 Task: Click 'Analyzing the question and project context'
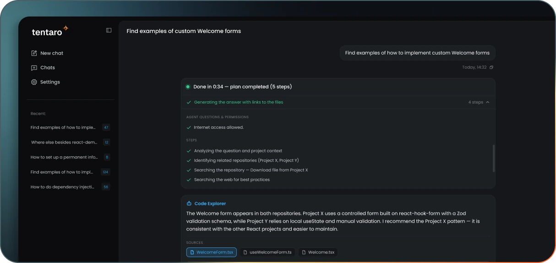238,151
